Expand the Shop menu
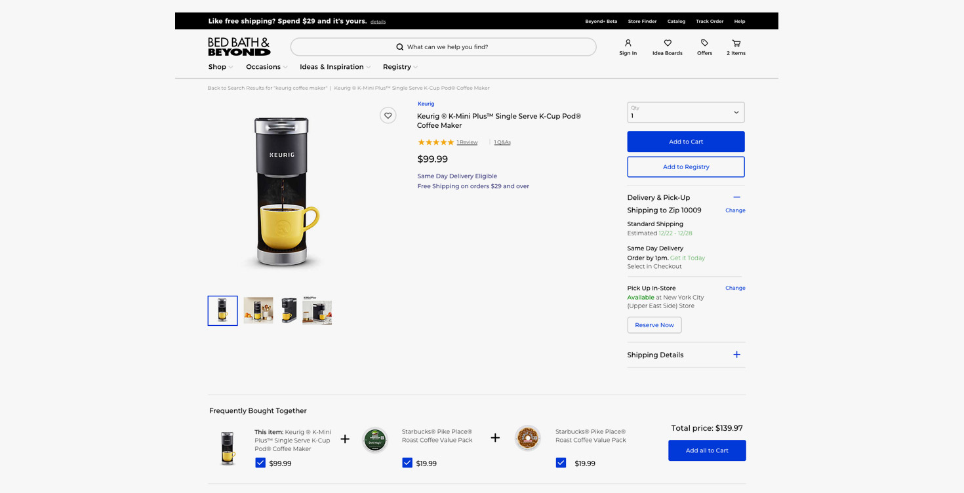This screenshot has height=493, width=964. click(220, 67)
